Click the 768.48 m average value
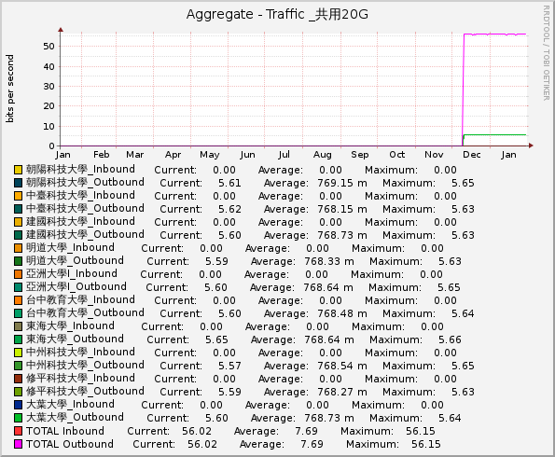555x457 pixels. (342, 313)
